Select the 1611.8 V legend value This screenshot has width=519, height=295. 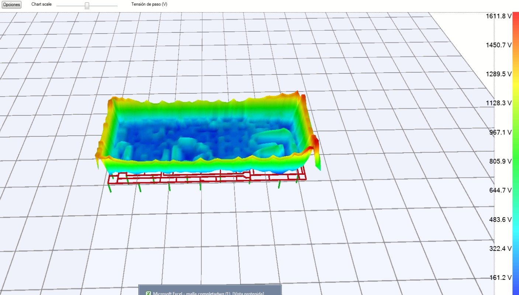(498, 16)
